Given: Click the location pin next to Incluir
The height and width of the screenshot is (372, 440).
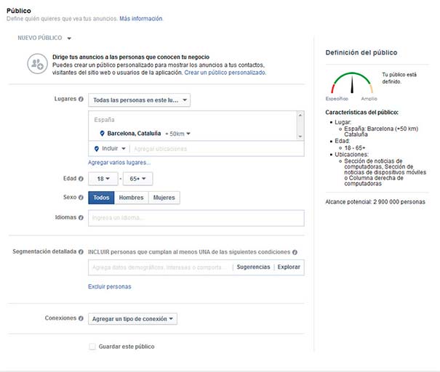Looking at the screenshot, I should pyautogui.click(x=97, y=148).
